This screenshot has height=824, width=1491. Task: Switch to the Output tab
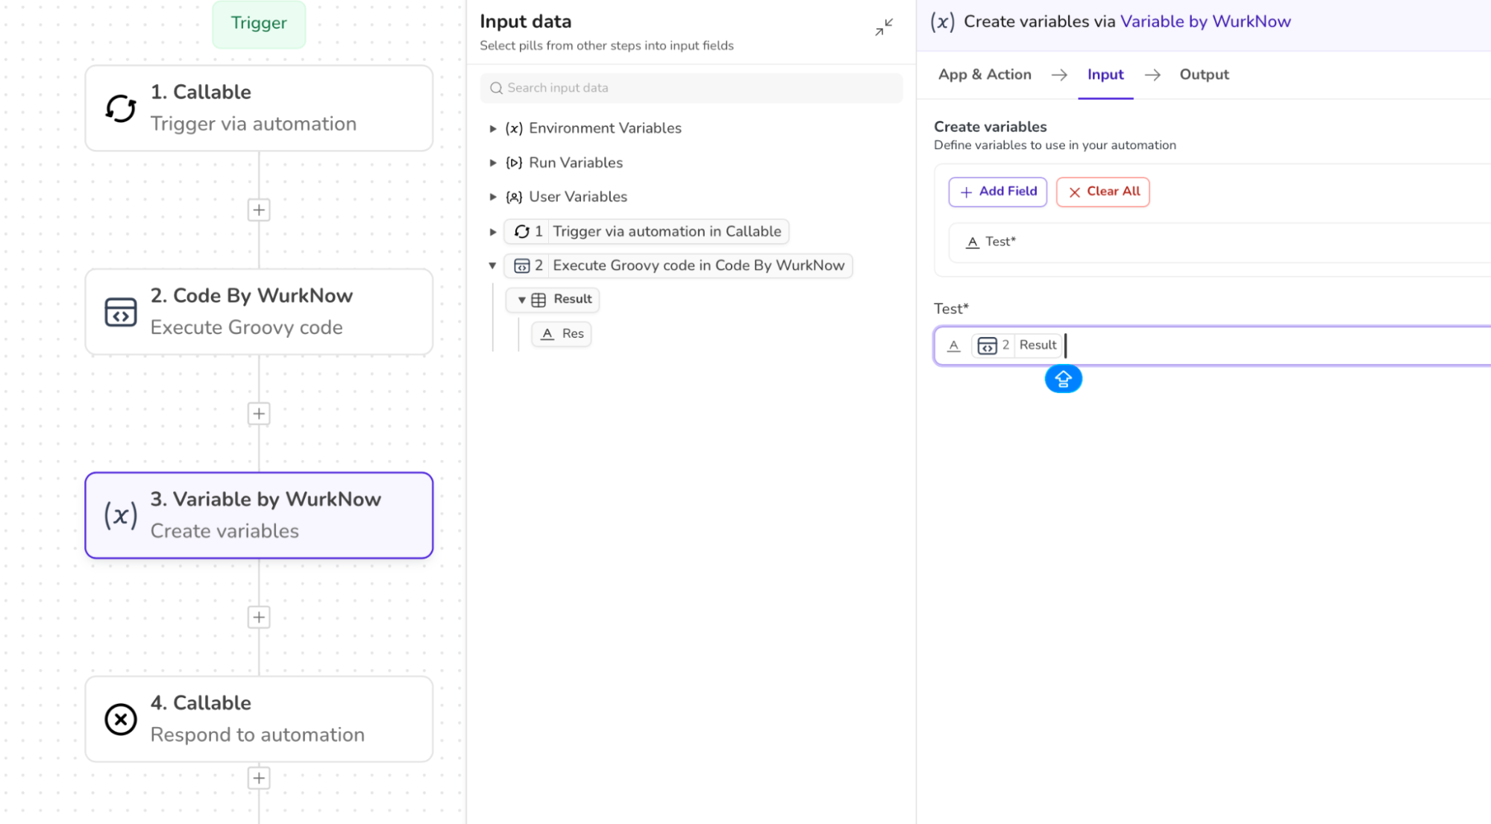coord(1204,75)
